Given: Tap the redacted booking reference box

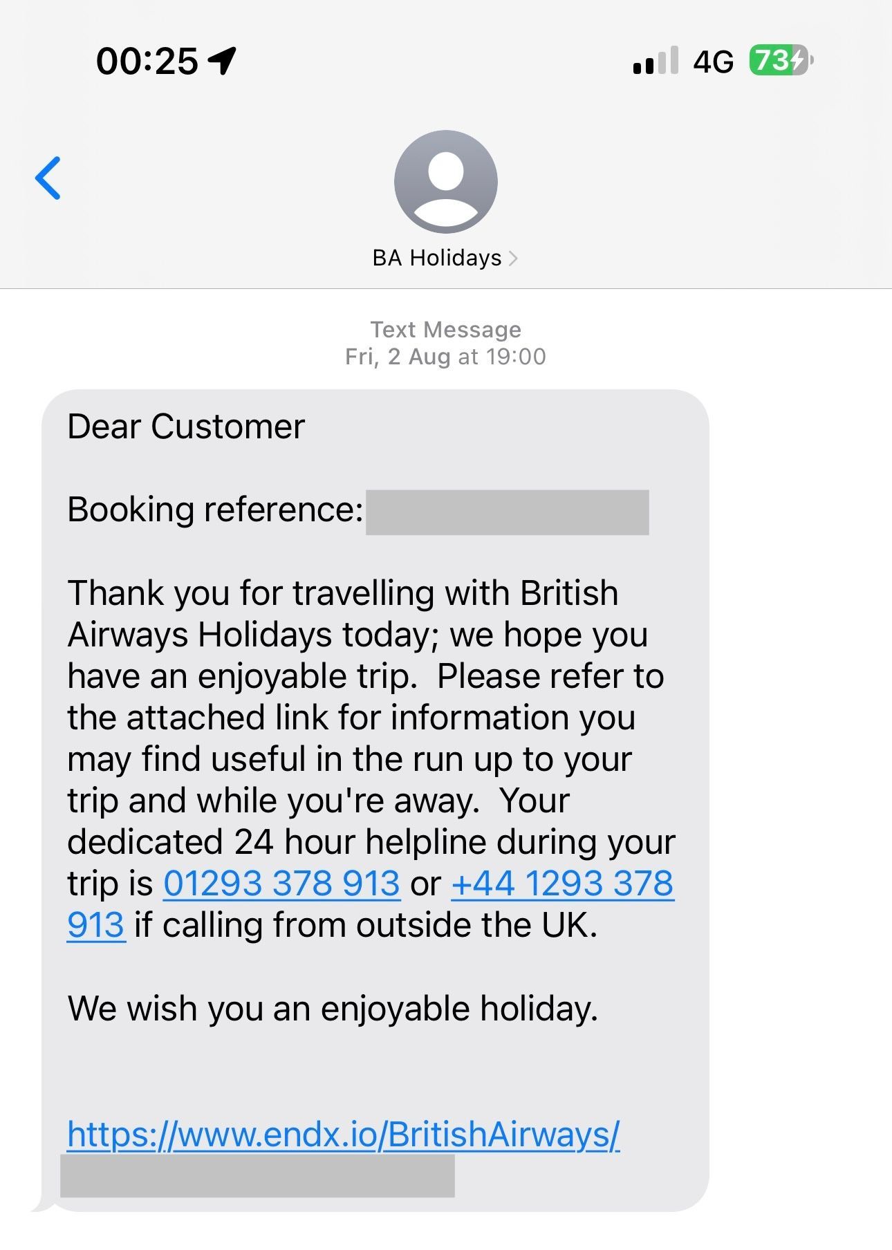Looking at the screenshot, I should (x=508, y=512).
